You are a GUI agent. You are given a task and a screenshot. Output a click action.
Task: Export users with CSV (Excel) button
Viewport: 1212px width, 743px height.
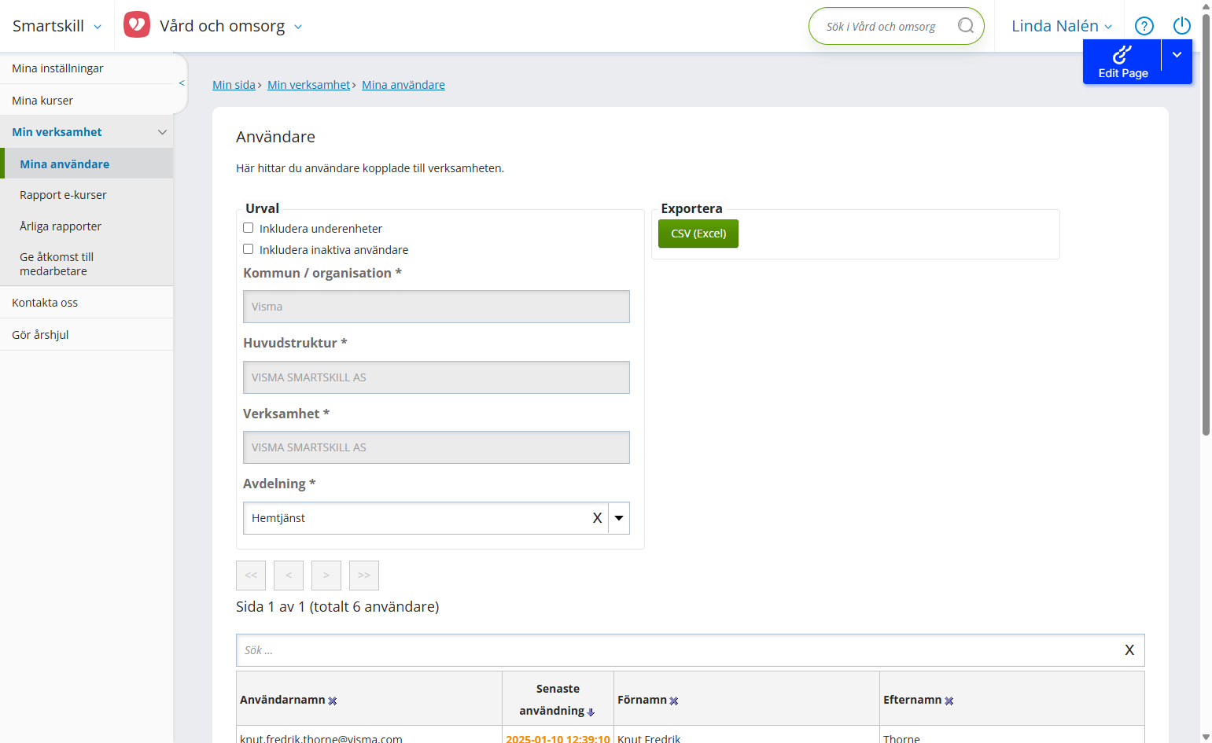(x=698, y=234)
